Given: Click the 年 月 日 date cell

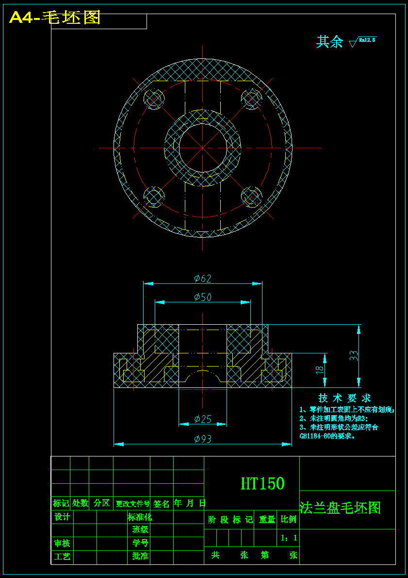Looking at the screenshot, I should pos(189,503).
